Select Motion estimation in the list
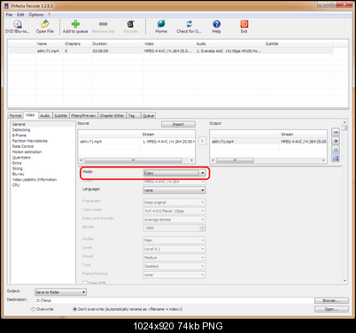 pyautogui.click(x=27, y=152)
